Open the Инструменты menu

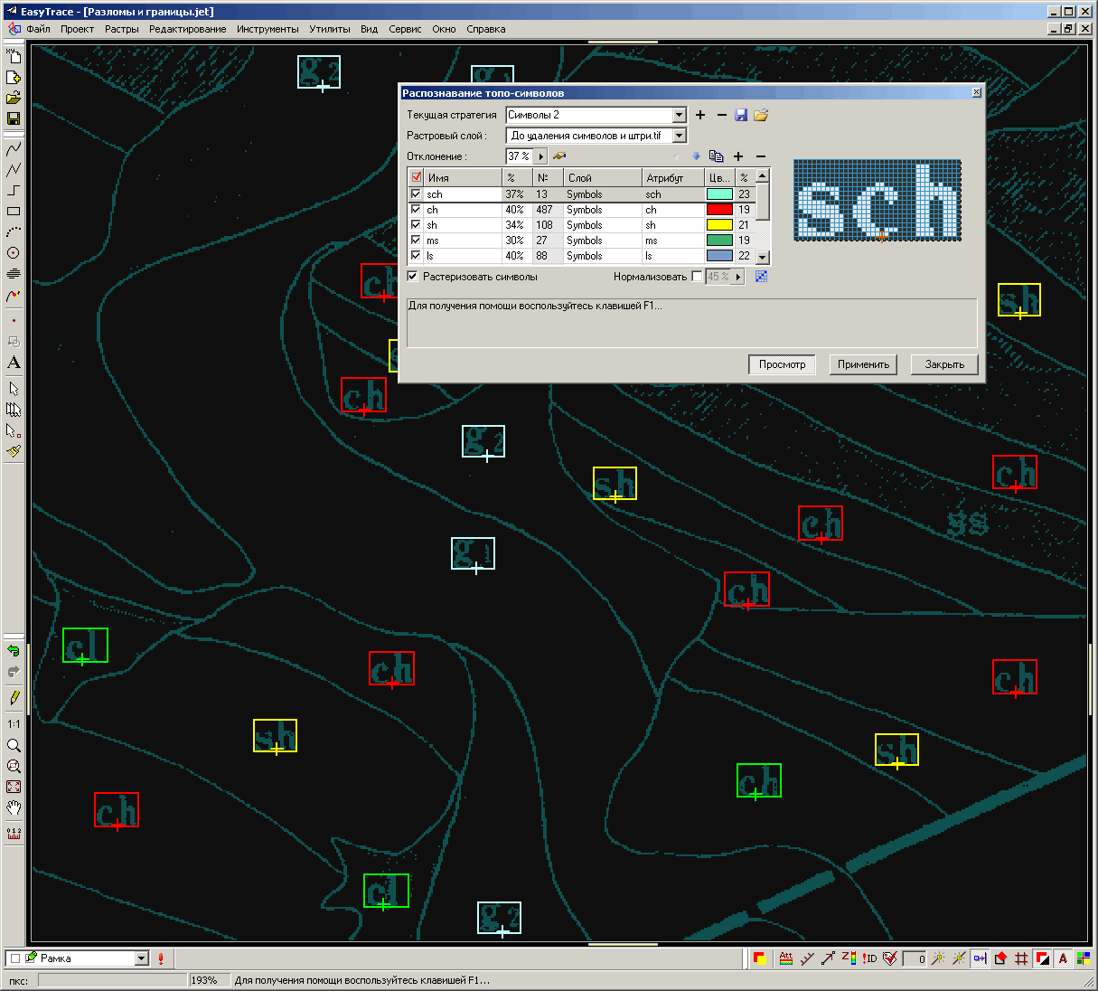coord(267,29)
